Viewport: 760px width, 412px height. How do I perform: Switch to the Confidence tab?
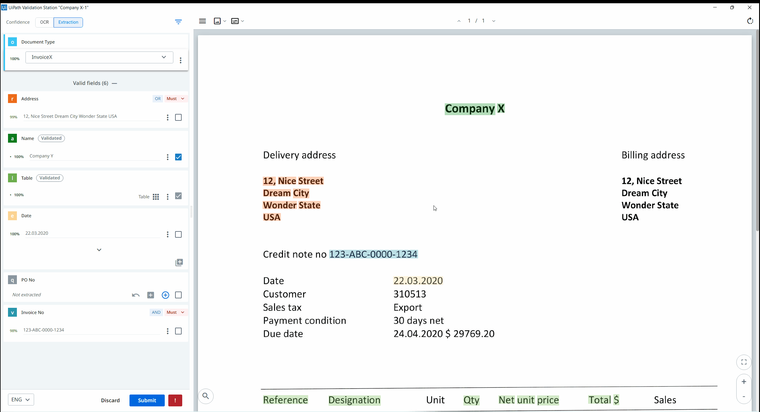(18, 22)
